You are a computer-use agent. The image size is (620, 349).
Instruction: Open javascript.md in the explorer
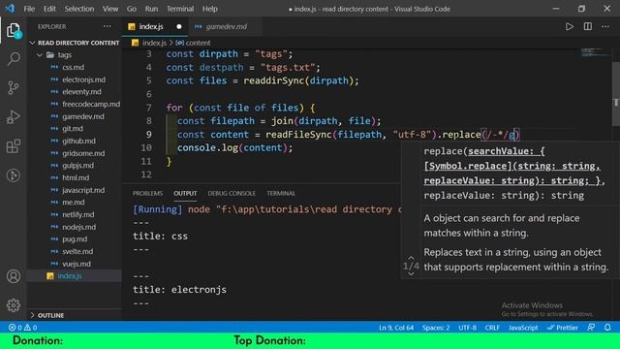(83, 190)
